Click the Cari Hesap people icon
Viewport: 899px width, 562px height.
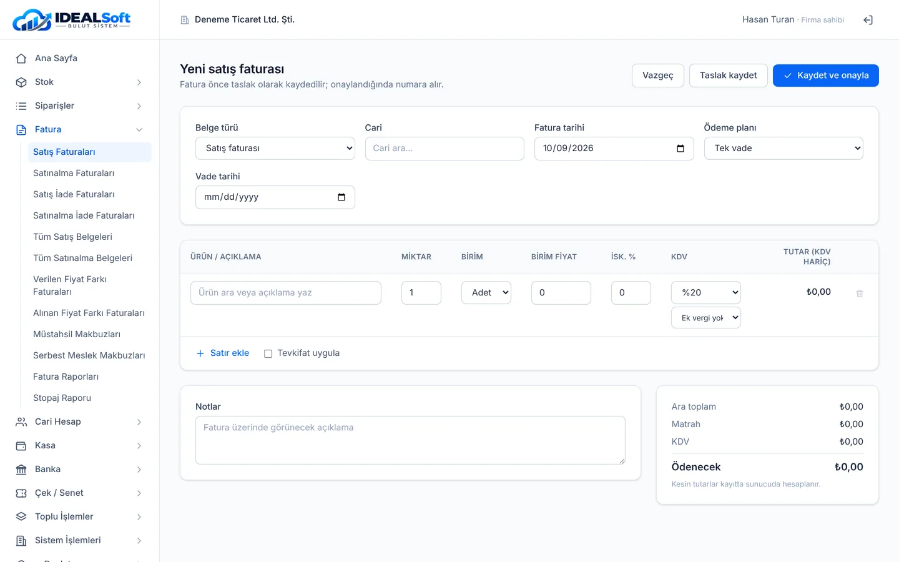pos(21,421)
